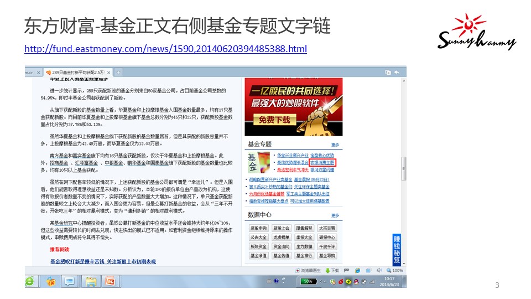Click the 大宗交易 button
The height and width of the screenshot is (299, 531).
click(327, 229)
